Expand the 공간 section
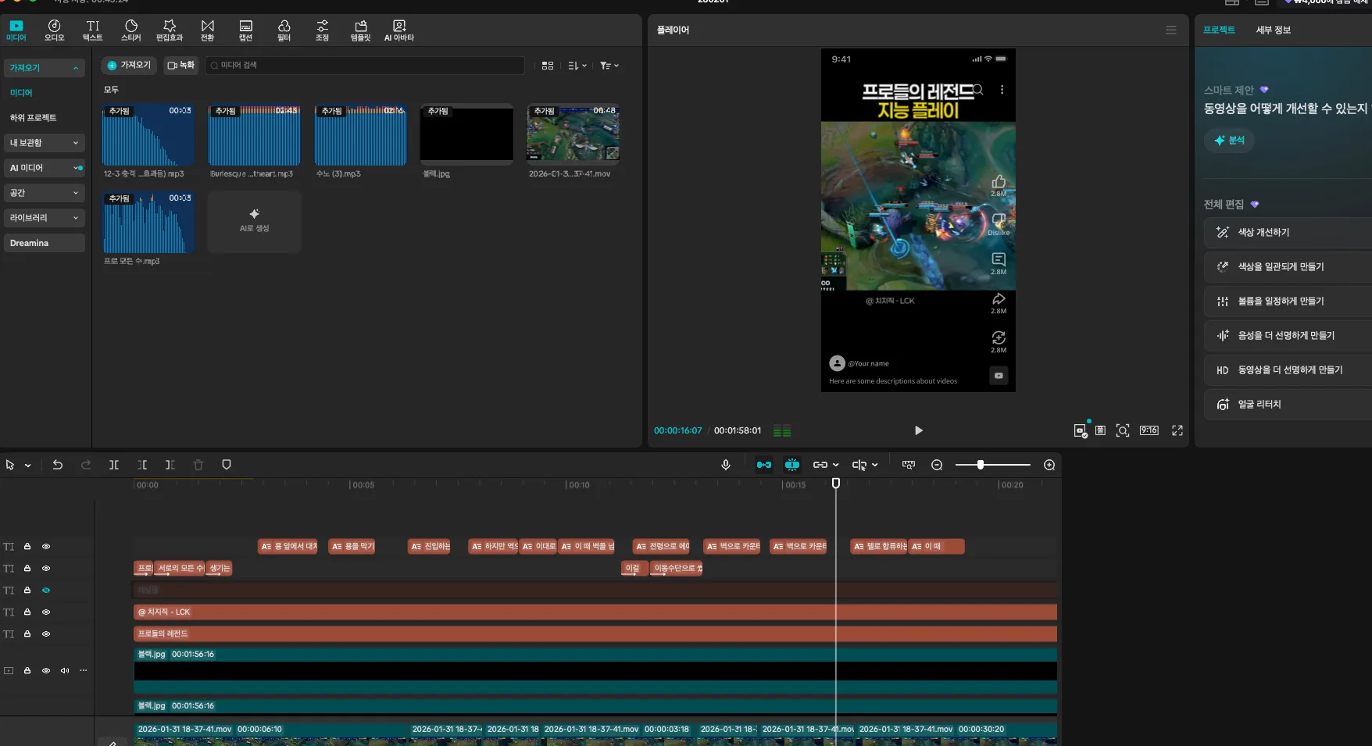 point(45,193)
